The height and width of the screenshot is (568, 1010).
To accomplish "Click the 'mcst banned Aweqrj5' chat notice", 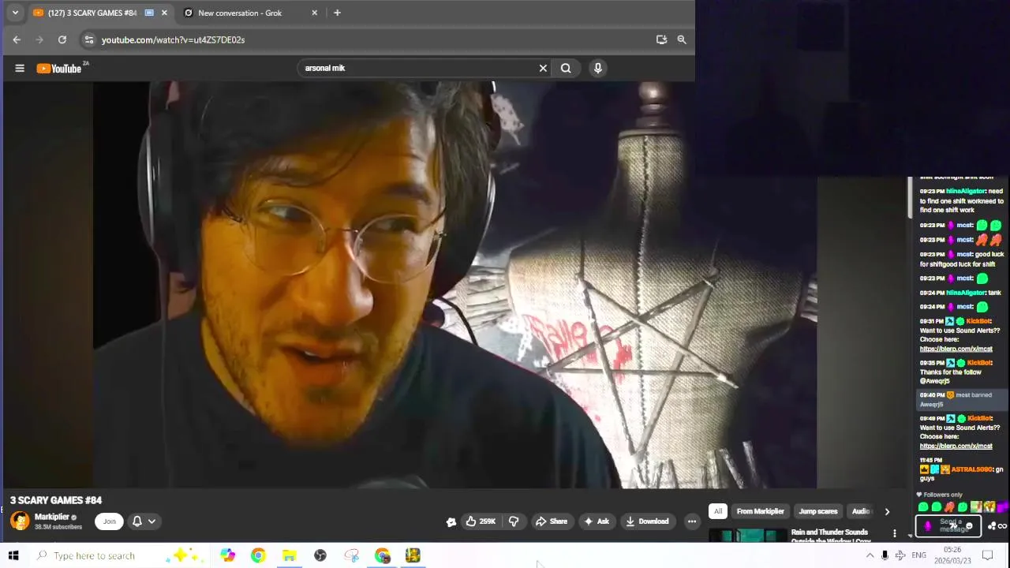I will click(x=960, y=399).
